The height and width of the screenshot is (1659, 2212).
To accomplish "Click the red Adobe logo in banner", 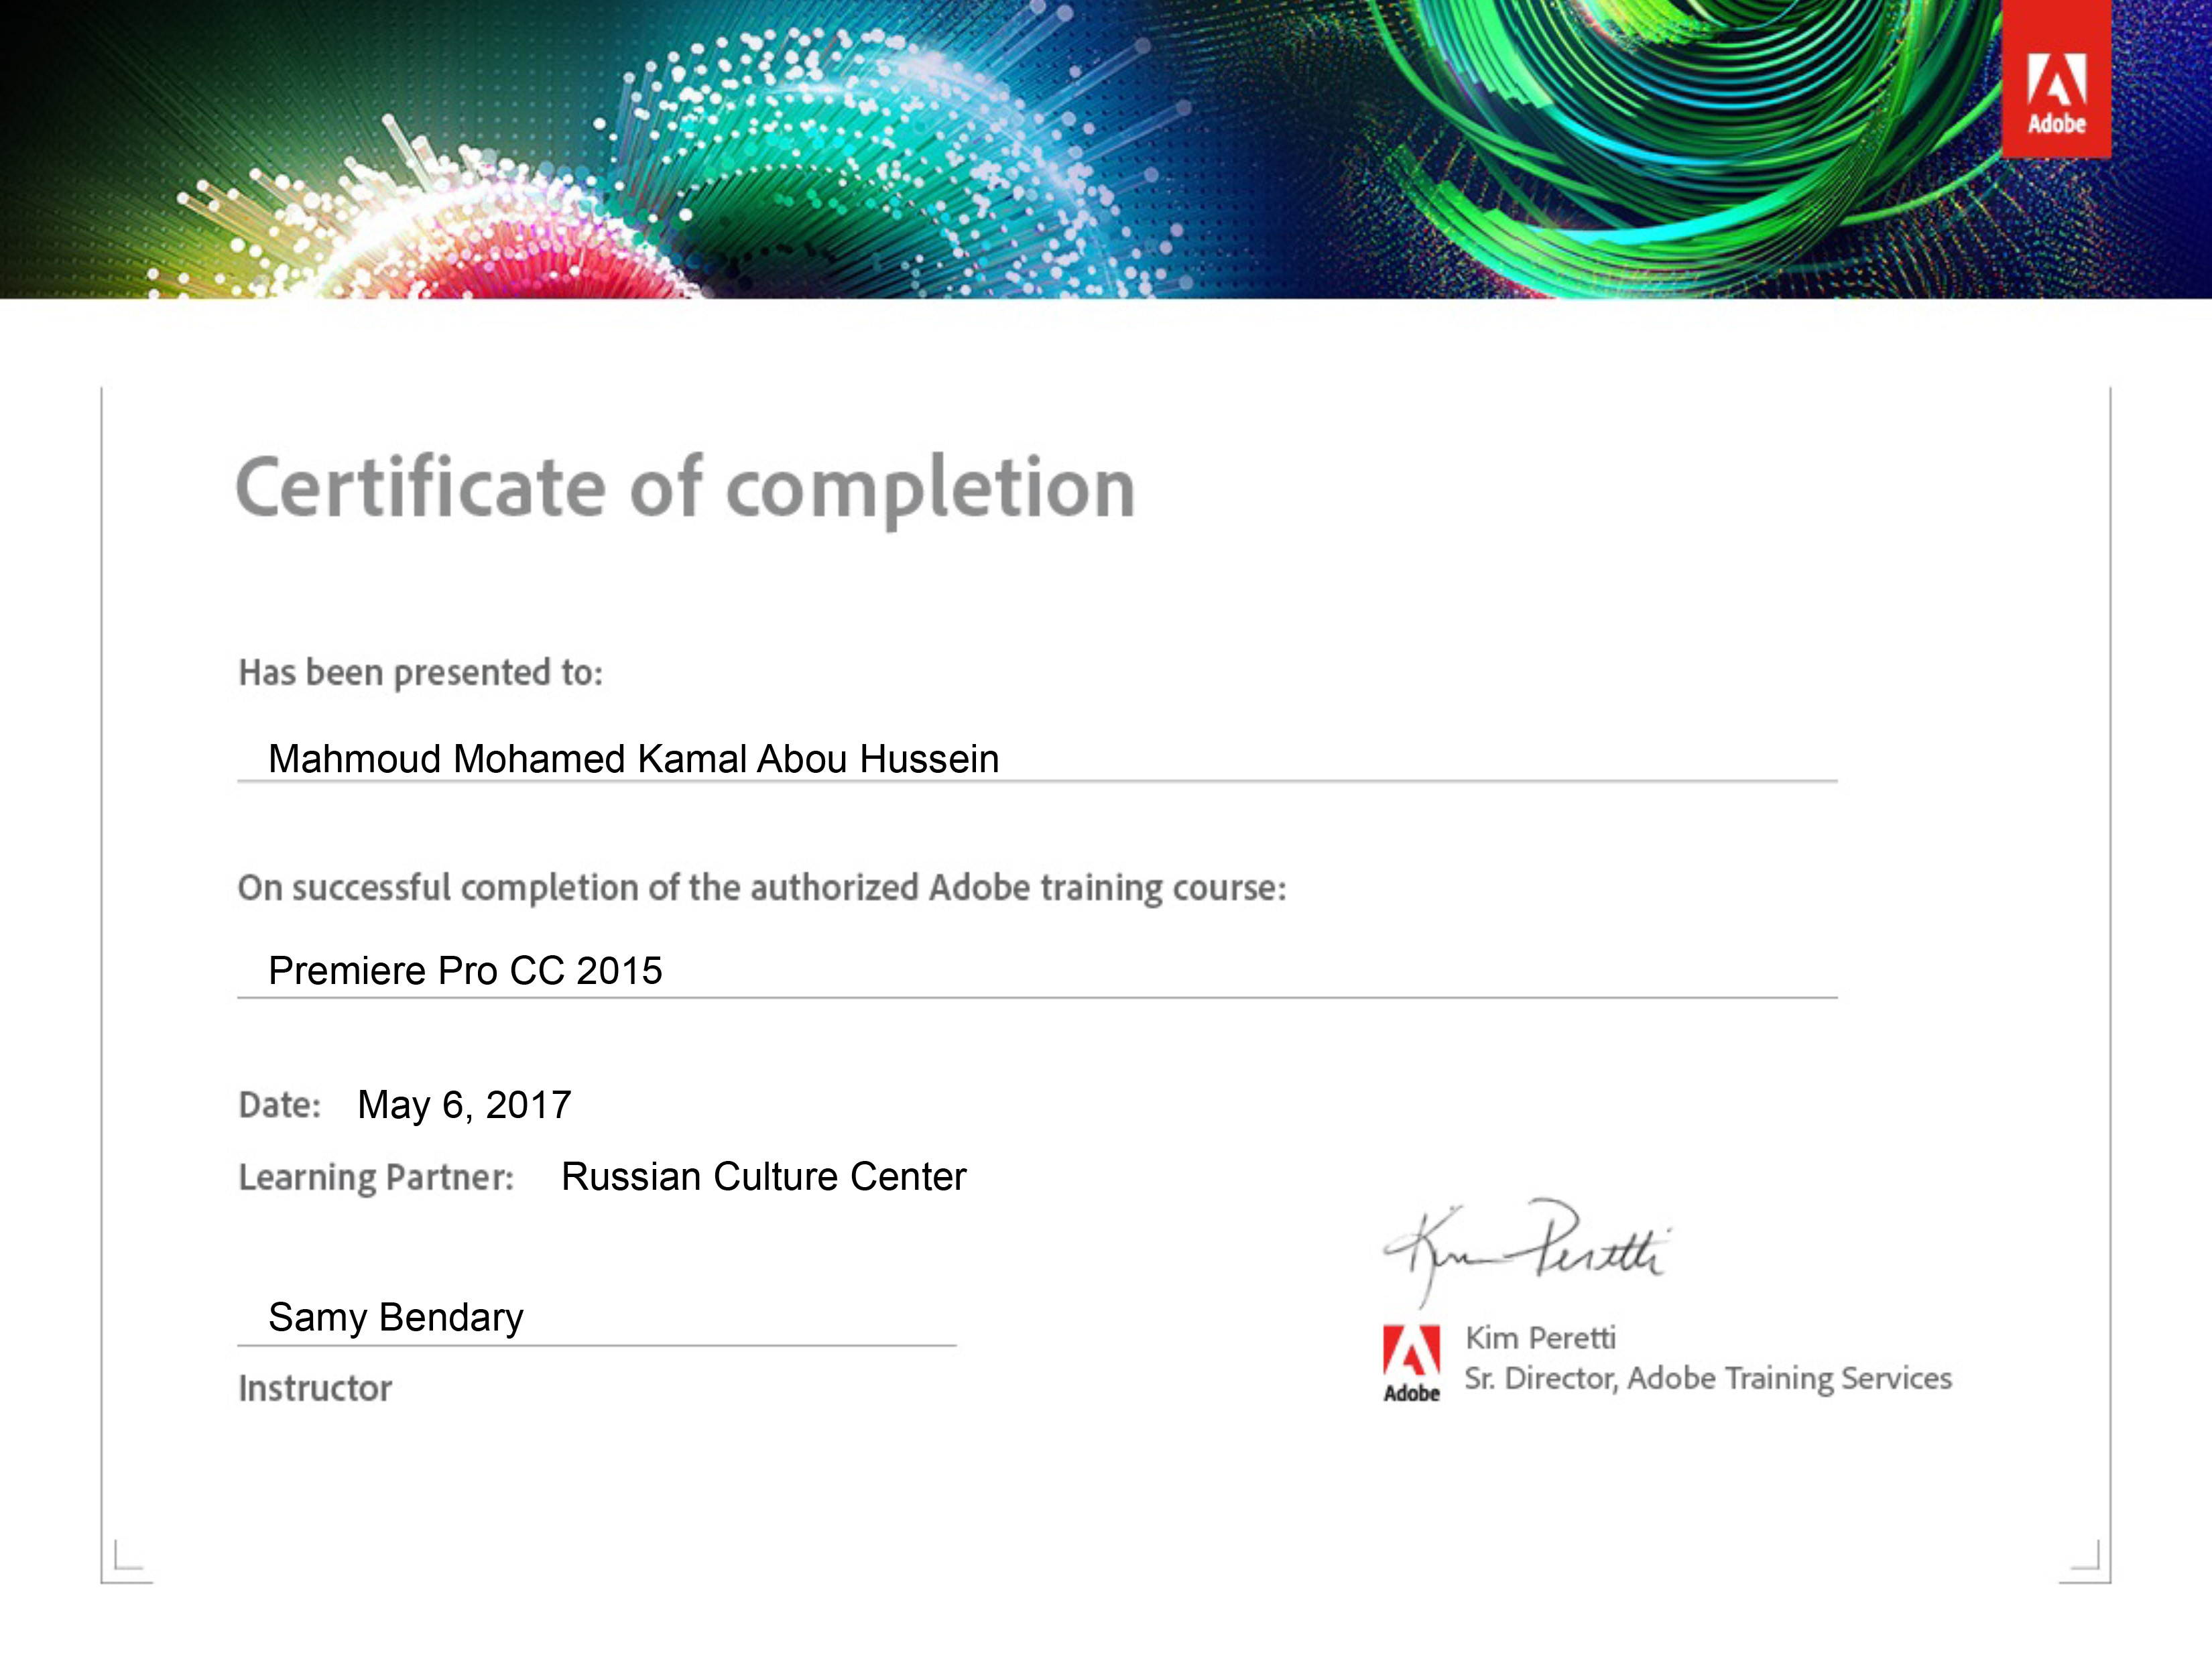I will pyautogui.click(x=2056, y=78).
